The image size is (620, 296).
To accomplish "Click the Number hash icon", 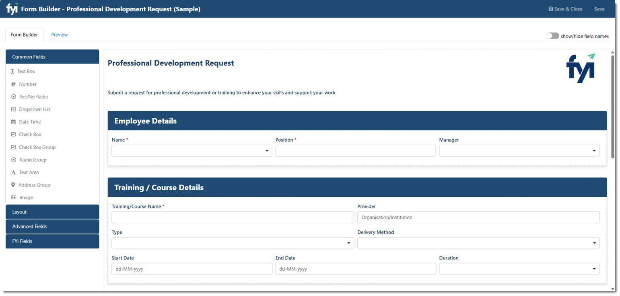I will point(13,84).
